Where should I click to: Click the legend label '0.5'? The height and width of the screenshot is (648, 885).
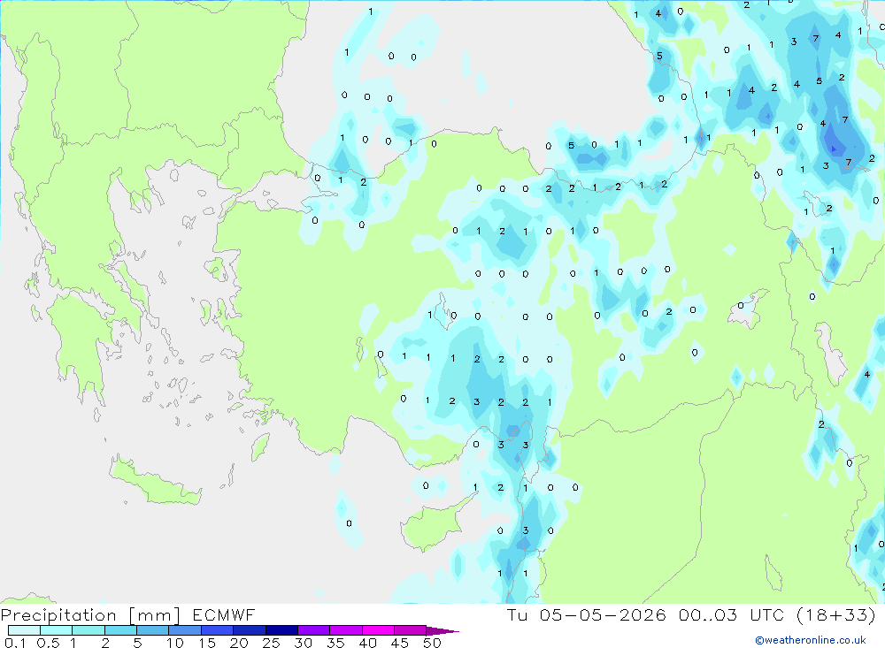[x=48, y=643]
